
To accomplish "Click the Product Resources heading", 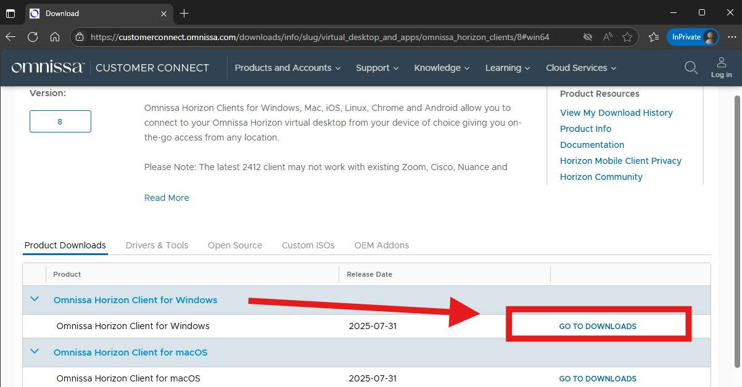I will (x=600, y=94).
